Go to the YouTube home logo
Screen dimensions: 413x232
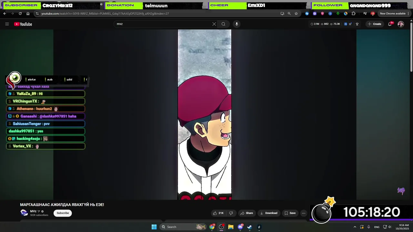click(23, 24)
